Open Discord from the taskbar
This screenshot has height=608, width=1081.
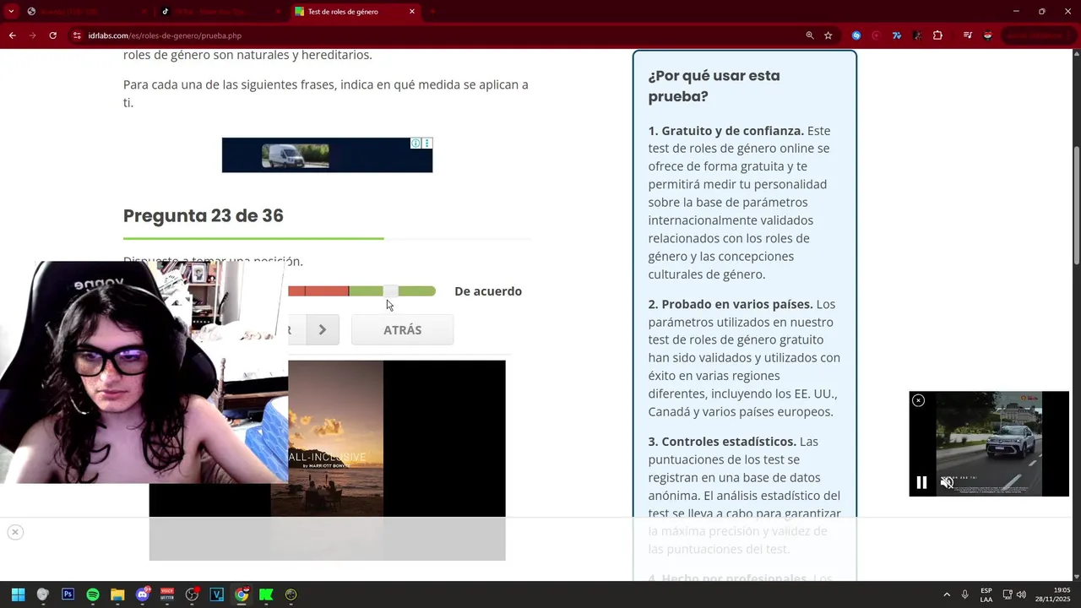[x=143, y=594]
